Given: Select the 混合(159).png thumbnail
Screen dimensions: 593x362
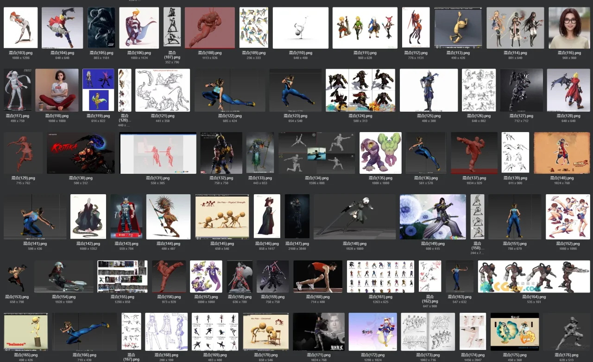Looking at the screenshot, I should click(x=273, y=276).
